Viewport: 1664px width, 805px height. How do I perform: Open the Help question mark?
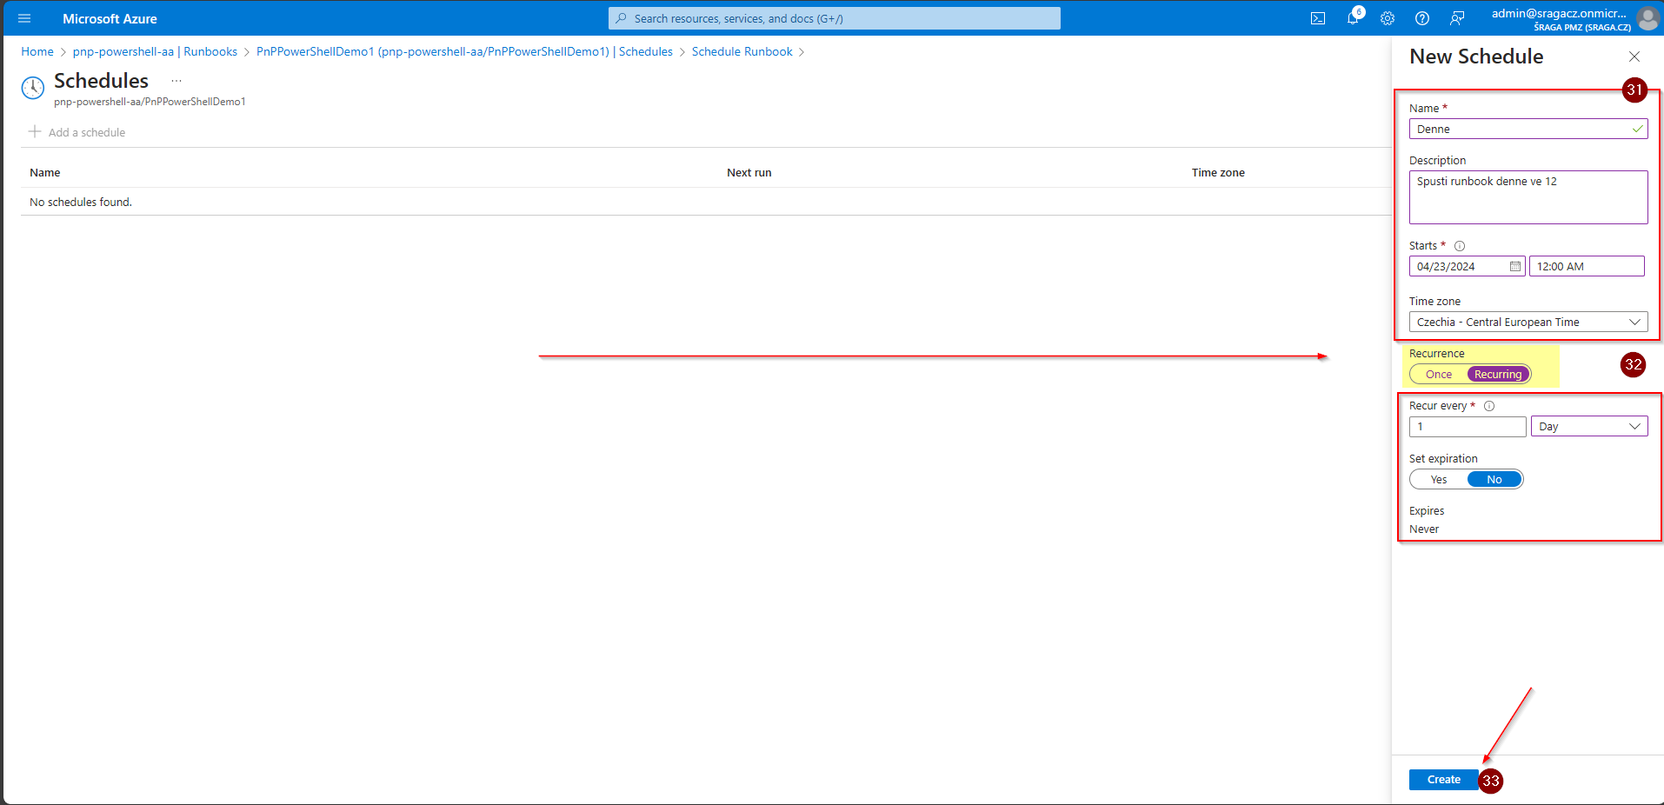click(1422, 18)
